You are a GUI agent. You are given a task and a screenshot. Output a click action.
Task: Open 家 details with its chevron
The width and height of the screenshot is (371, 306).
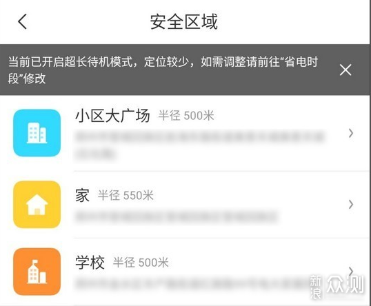351,204
